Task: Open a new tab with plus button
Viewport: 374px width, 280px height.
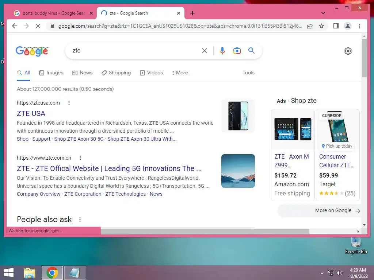Action: tap(192, 13)
